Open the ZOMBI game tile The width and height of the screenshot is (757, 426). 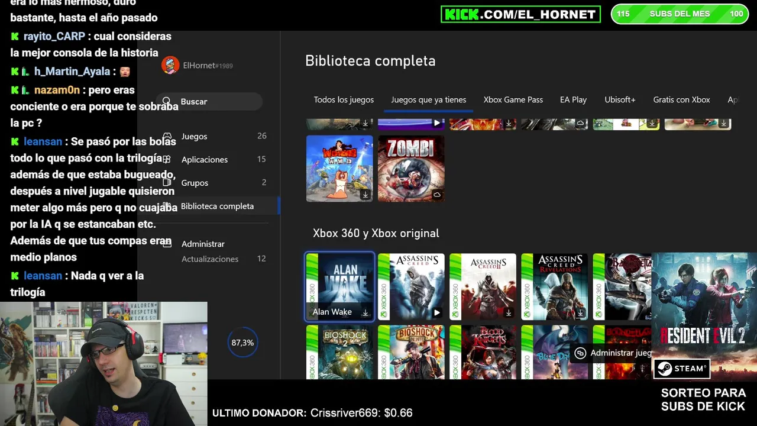(411, 169)
